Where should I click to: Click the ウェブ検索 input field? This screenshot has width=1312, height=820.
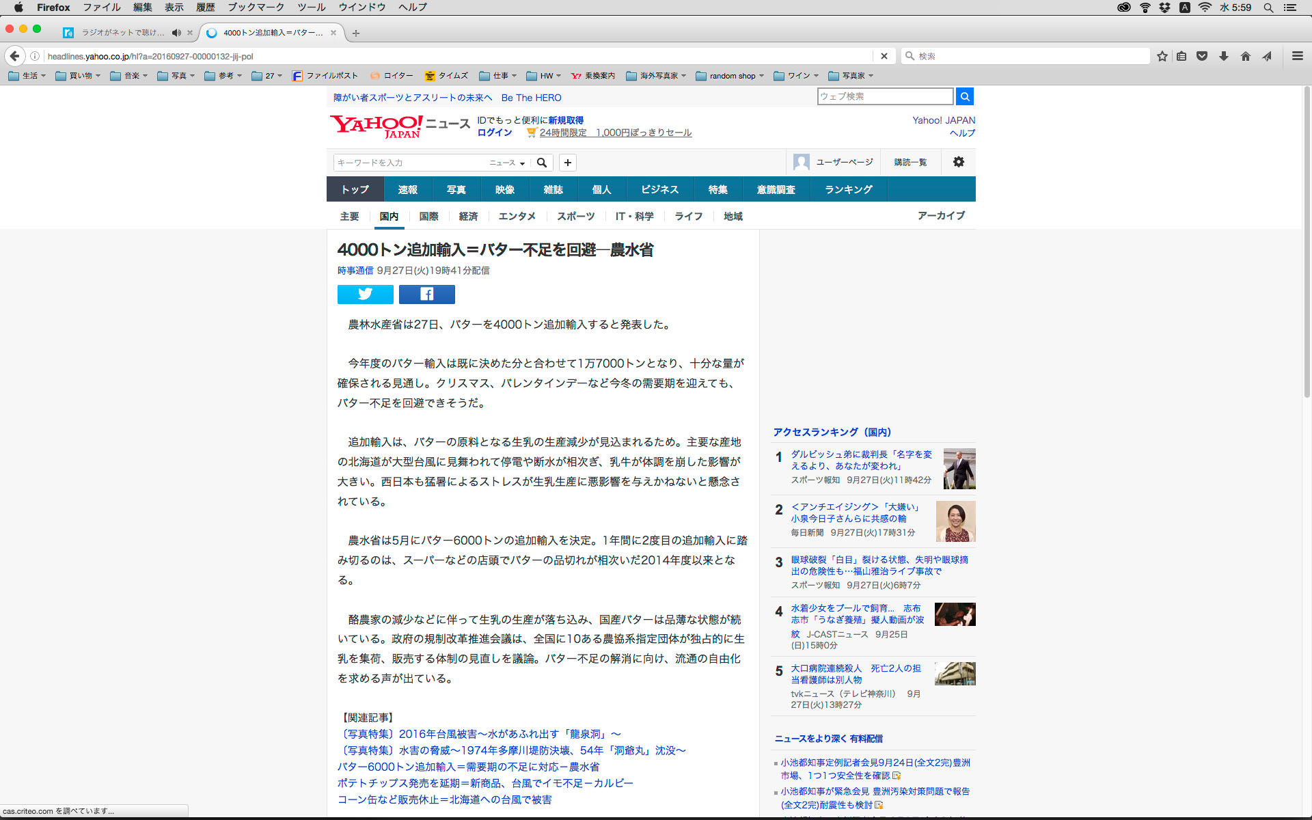(x=884, y=96)
